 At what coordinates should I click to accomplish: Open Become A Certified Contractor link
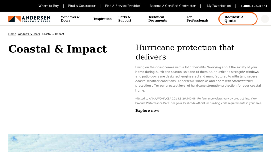click(172, 6)
